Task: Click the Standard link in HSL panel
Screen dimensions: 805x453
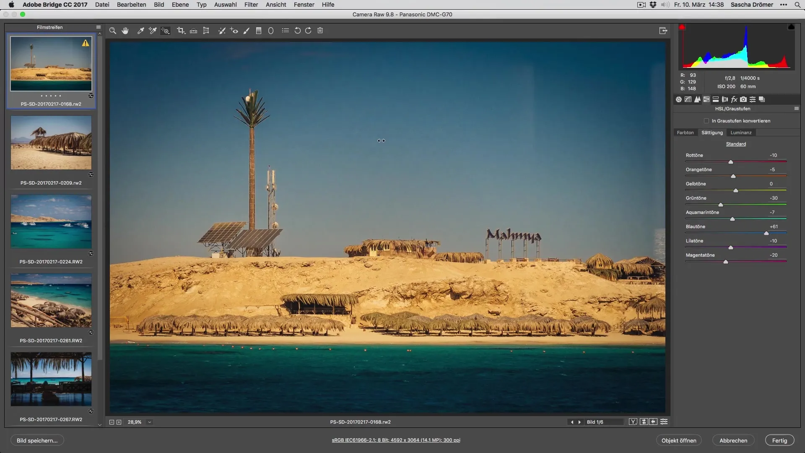Action: tap(736, 144)
